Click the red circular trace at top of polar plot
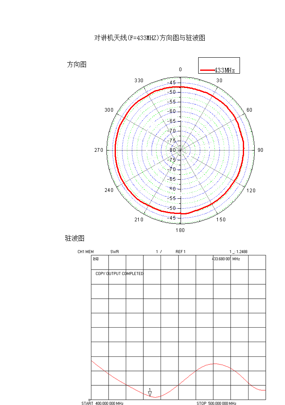Image resolution: width=285 pixels, height=405 pixels. tap(180, 87)
